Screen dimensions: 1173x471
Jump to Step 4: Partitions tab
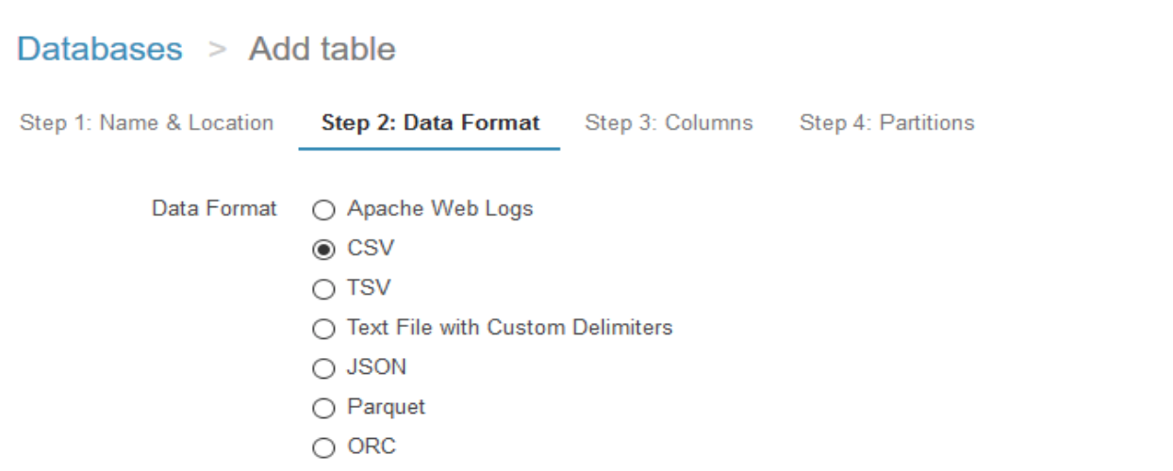click(886, 123)
